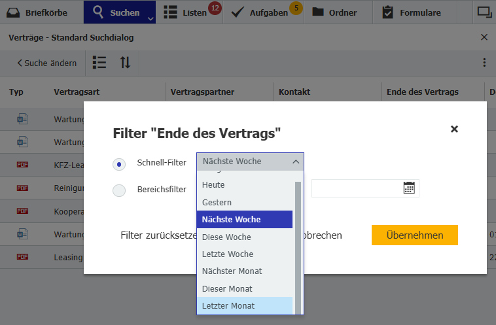The image size is (496, 325).
Task: Close the Verträge search dialog panel
Action: pos(484,37)
